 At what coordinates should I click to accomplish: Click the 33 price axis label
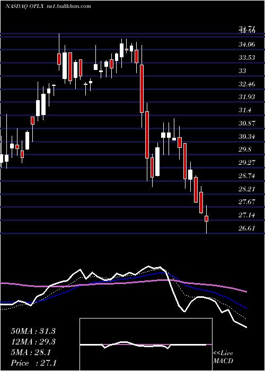pyautogui.click(x=243, y=70)
